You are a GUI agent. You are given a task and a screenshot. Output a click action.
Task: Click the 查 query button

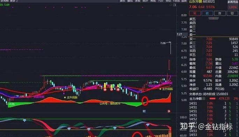pyautogui.click(x=220, y=13)
